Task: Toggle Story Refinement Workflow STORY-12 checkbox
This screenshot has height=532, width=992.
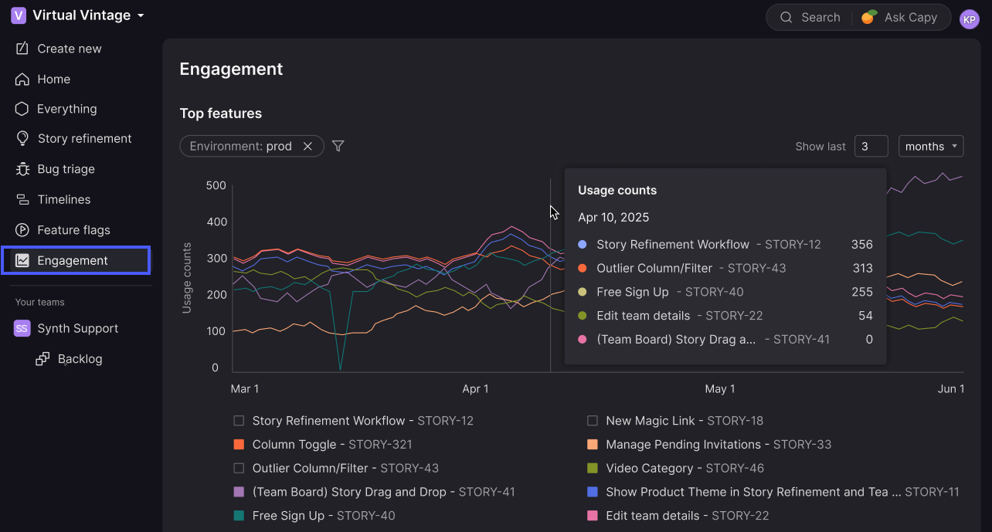Action: point(239,421)
